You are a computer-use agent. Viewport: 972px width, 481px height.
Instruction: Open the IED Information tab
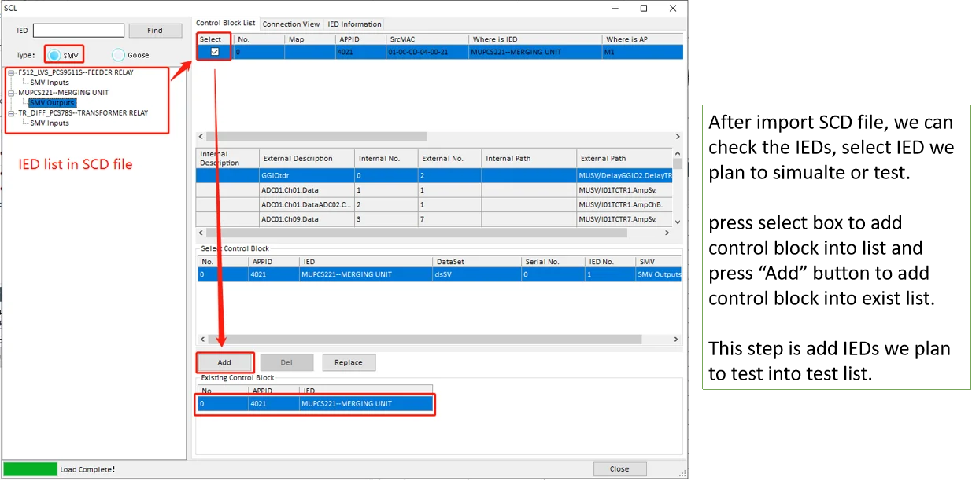(354, 24)
